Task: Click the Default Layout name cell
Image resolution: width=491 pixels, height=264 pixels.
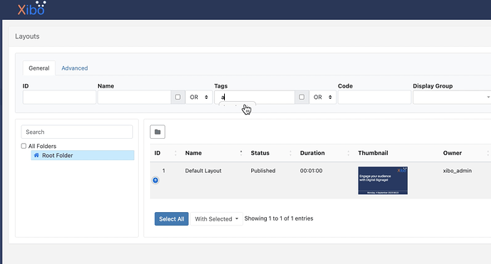Action: (204, 171)
